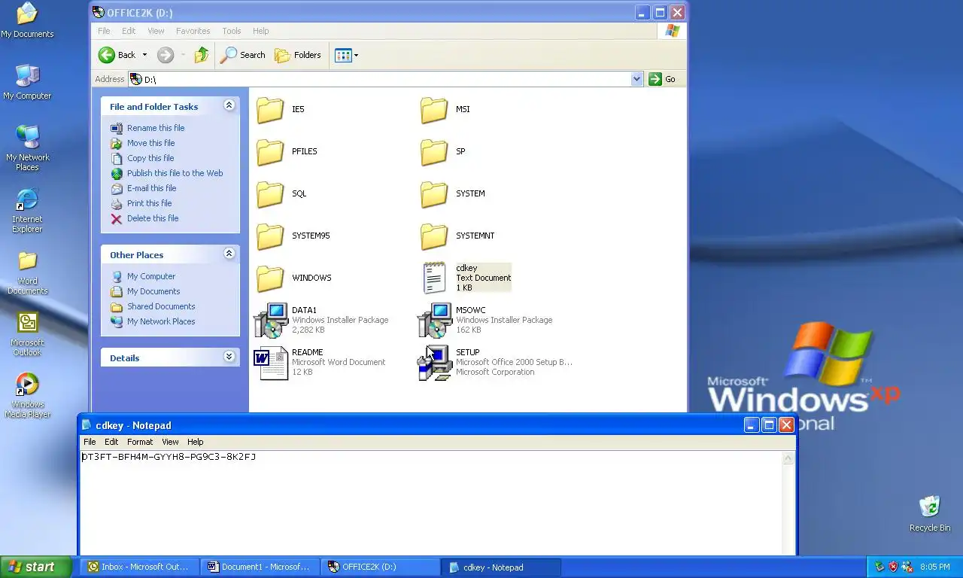The image size is (963, 578).
Task: Click the CD key text in Notepad
Action: 169,457
